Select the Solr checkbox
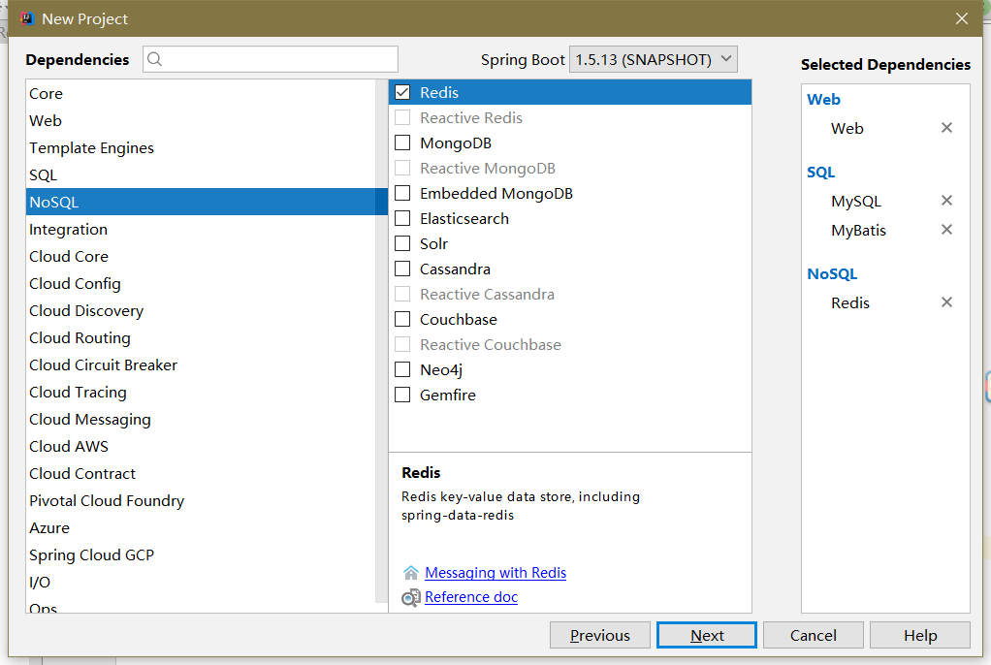Screen dimensions: 991x665 coord(402,244)
